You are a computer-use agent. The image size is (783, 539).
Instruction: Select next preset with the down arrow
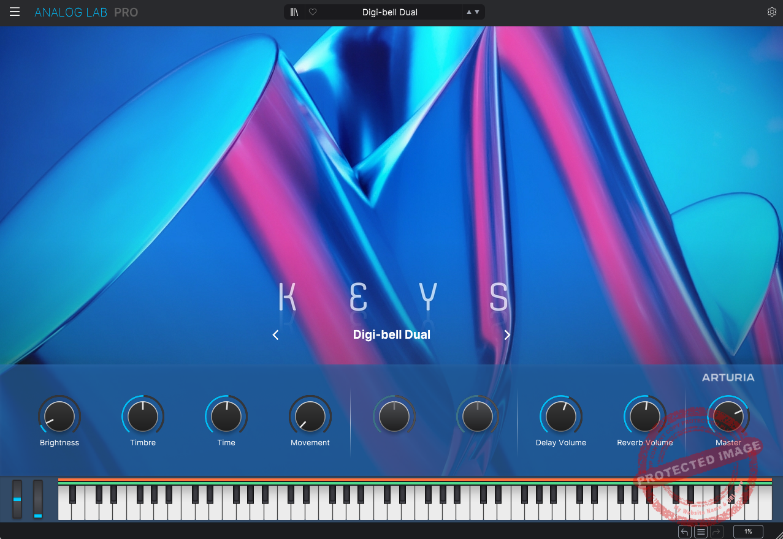pos(477,12)
